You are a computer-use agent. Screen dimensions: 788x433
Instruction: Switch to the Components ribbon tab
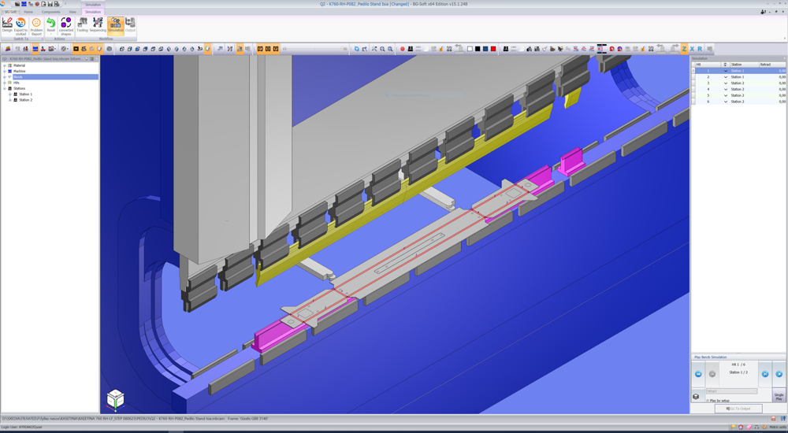(50, 12)
